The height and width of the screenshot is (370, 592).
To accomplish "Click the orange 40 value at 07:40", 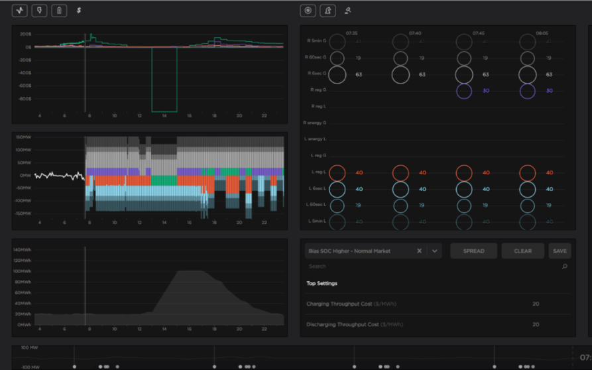I will coord(422,173).
